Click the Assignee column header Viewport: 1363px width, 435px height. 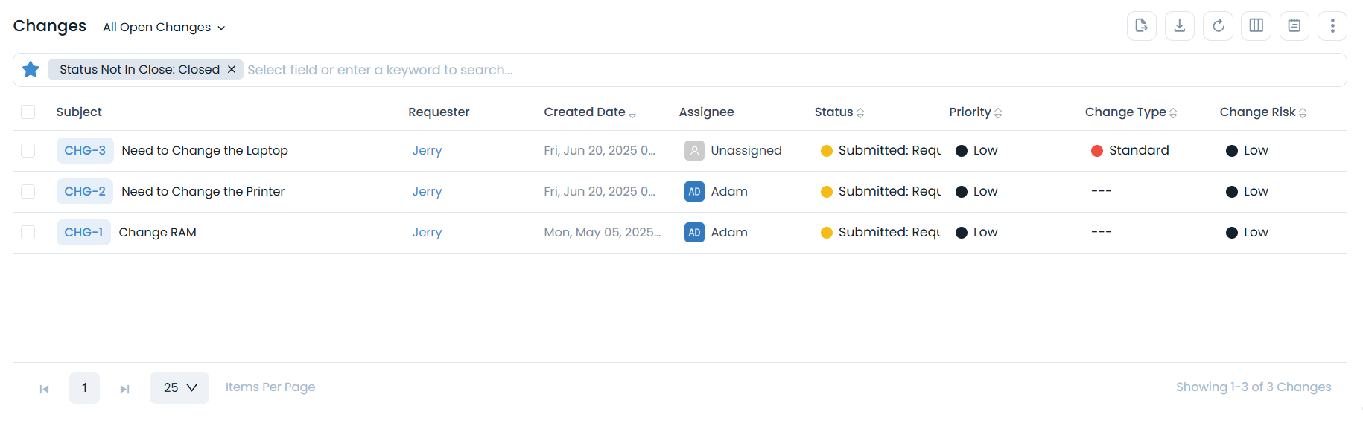(x=706, y=112)
